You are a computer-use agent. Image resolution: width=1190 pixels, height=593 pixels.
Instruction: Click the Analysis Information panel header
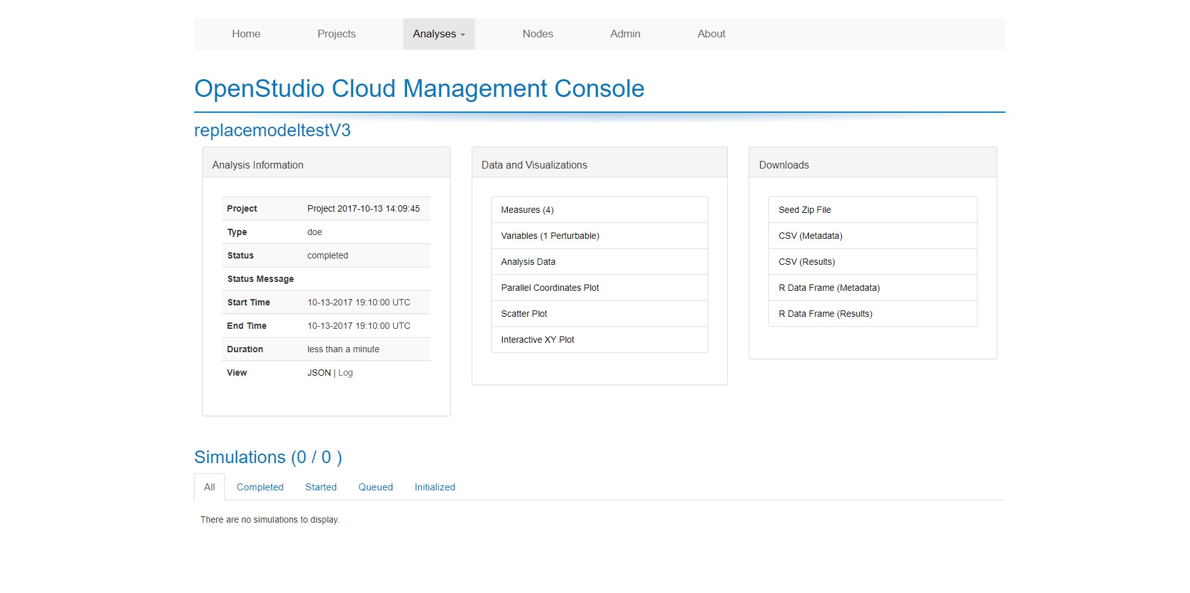[327, 163]
